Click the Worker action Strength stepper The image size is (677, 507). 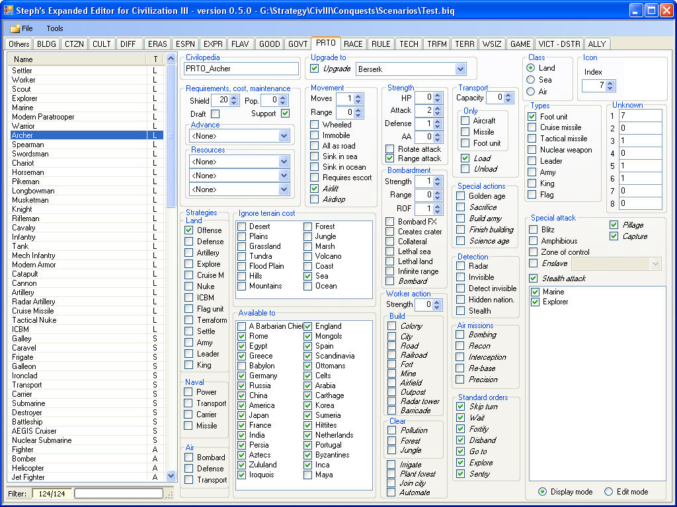pos(436,304)
